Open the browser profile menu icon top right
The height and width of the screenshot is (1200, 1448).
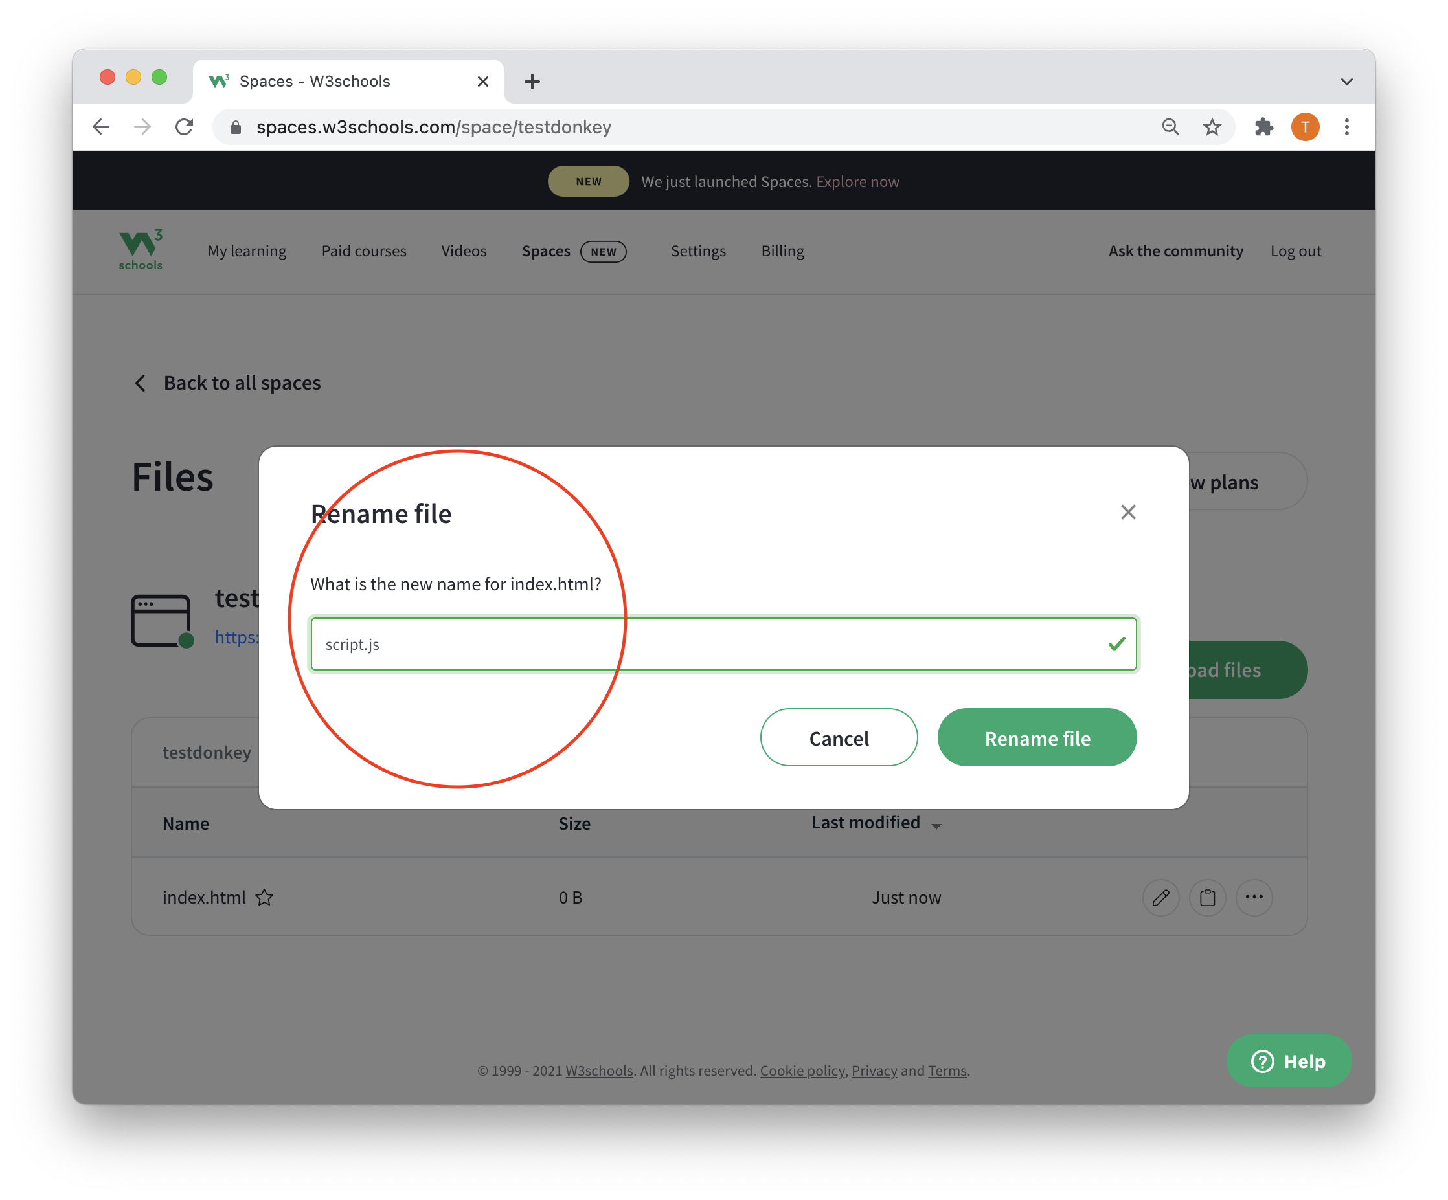pos(1306,126)
